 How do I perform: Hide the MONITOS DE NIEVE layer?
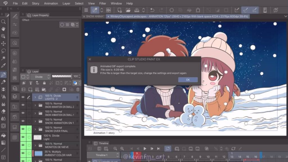[23, 145]
